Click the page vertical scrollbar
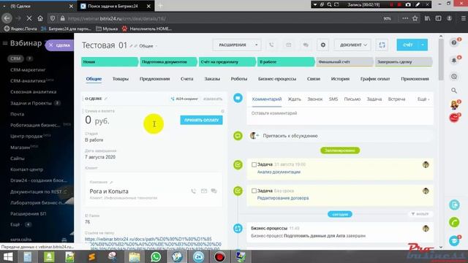468x263 pixels. [x=441, y=60]
